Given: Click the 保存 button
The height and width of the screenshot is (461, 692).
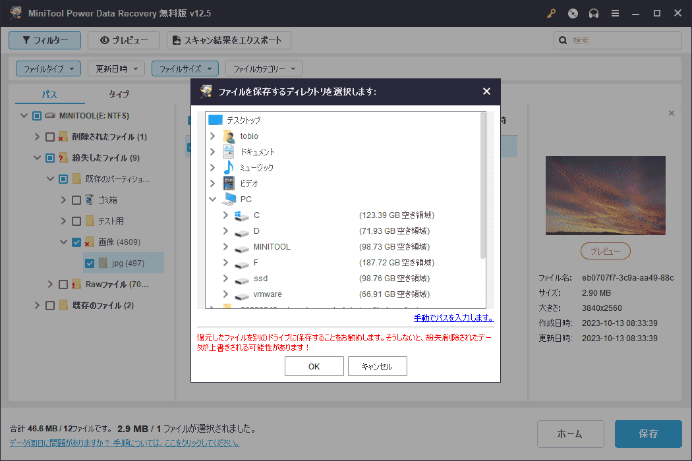Looking at the screenshot, I should coord(649,434).
